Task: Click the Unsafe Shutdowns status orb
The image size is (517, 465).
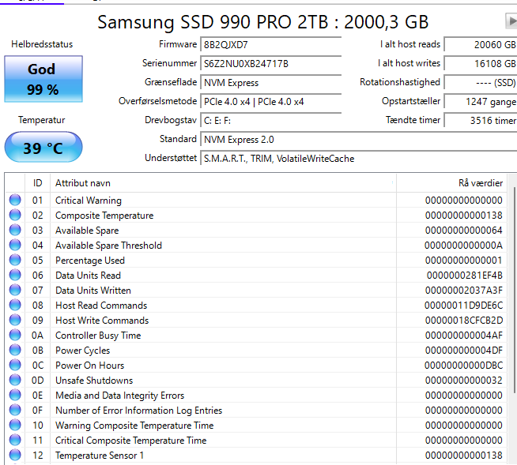Action: click(15, 380)
